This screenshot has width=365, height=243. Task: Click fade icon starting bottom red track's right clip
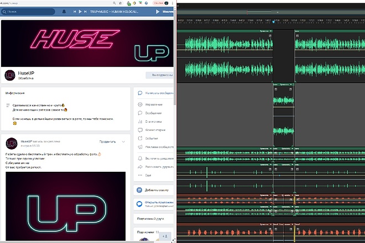click(x=298, y=229)
